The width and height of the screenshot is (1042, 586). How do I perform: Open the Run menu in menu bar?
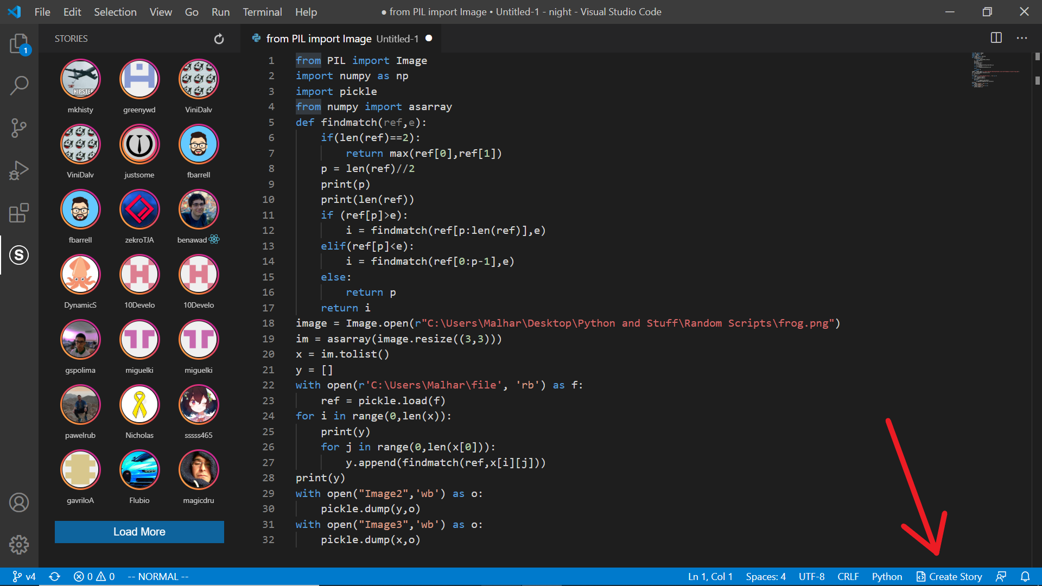tap(220, 11)
